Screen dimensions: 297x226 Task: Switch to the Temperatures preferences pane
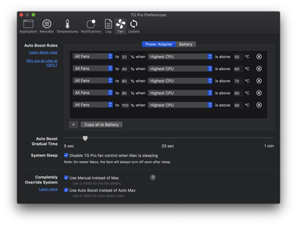pos(67,26)
